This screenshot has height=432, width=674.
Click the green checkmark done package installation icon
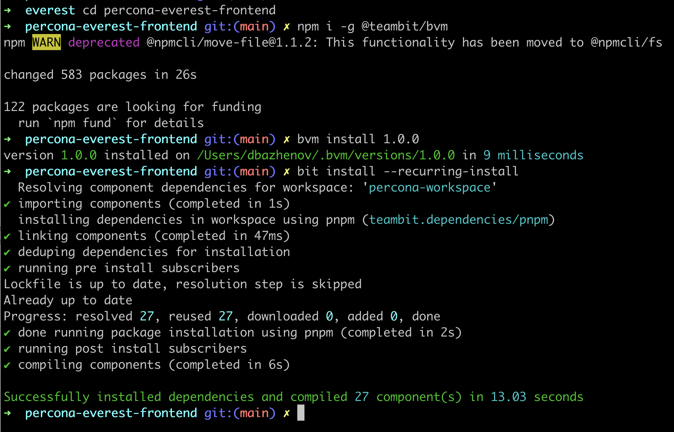6,333
